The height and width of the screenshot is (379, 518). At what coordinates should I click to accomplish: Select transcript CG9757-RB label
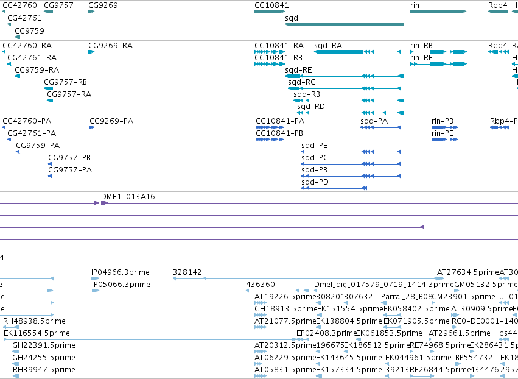(65, 82)
